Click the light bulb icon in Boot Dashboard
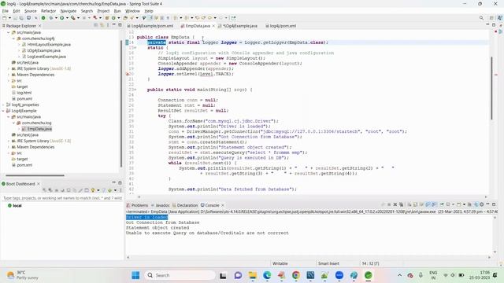504x283 pixels. pos(93,190)
